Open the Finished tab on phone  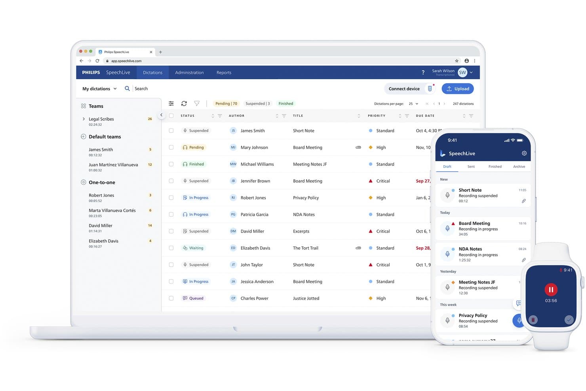pyautogui.click(x=495, y=167)
